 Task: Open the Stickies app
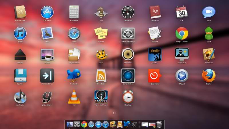pyautogui.click(x=101, y=33)
